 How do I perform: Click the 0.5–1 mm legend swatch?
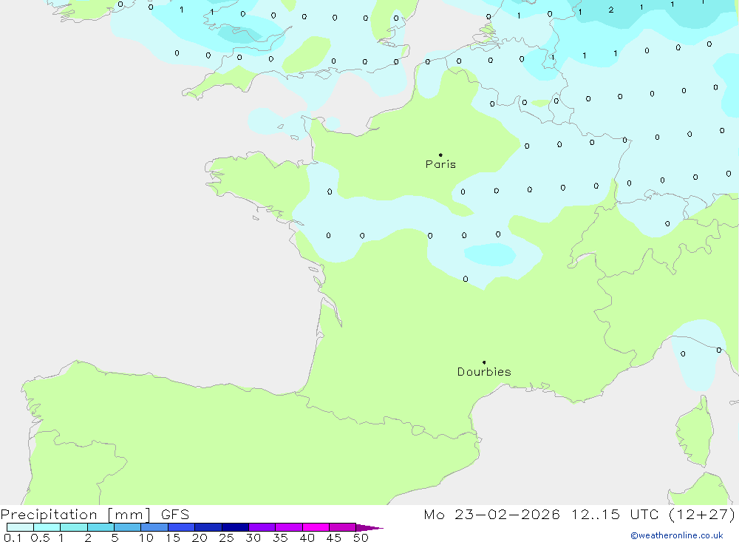[x=47, y=527]
